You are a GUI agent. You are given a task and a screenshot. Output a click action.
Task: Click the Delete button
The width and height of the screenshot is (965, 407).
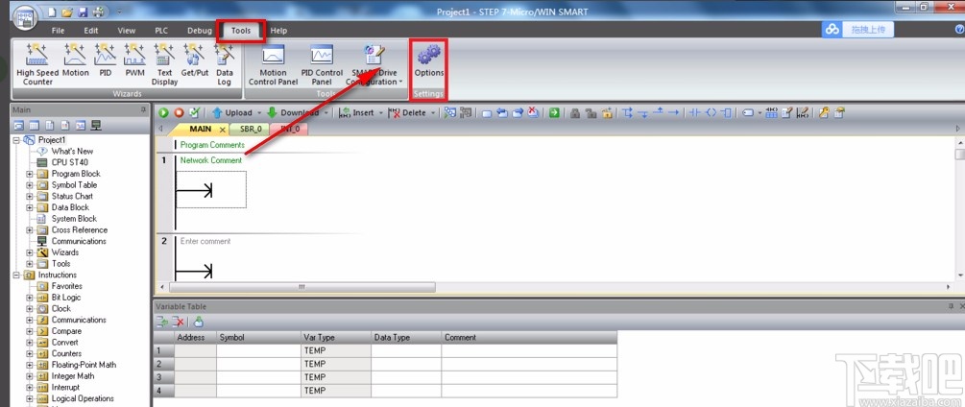[x=407, y=113]
